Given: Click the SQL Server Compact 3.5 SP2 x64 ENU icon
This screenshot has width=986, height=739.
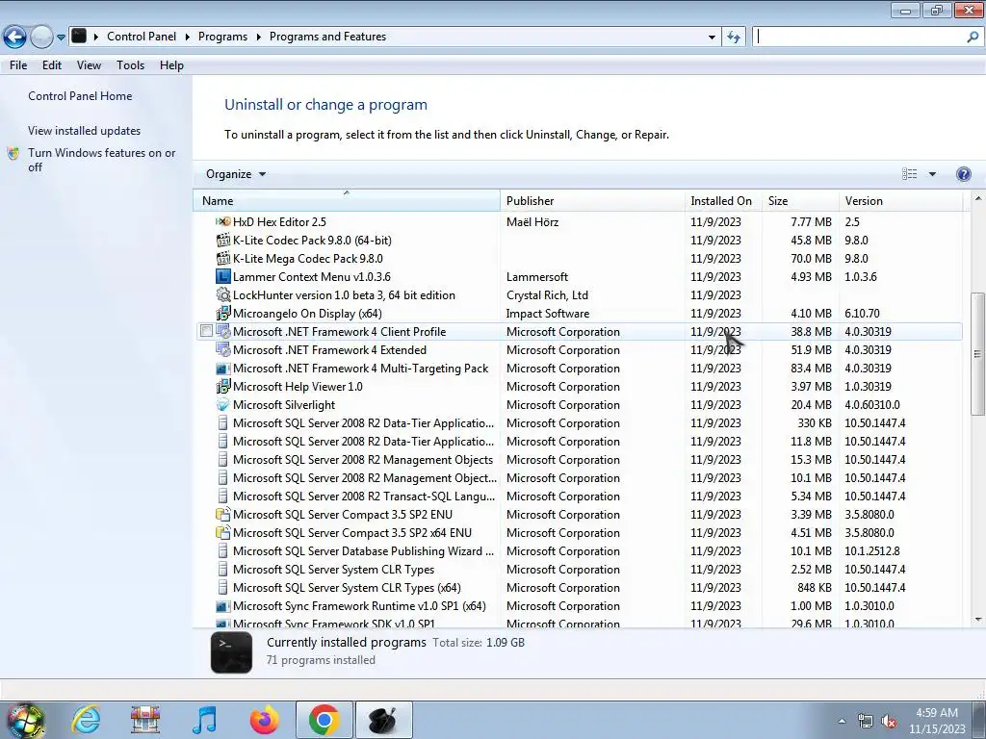Looking at the screenshot, I should [222, 533].
